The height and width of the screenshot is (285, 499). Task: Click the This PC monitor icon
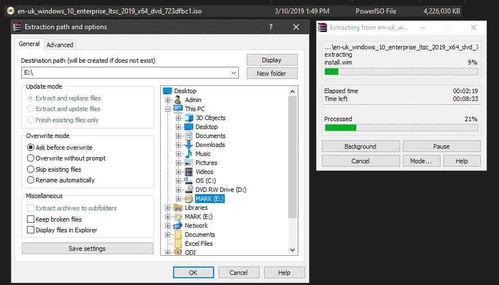pos(178,109)
